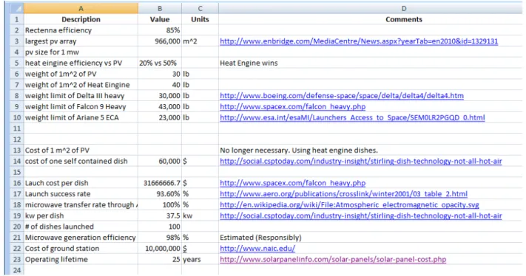Viewport: 526px width, 276px height.
Task: Open the naic.edu link
Action: [x=257, y=249]
